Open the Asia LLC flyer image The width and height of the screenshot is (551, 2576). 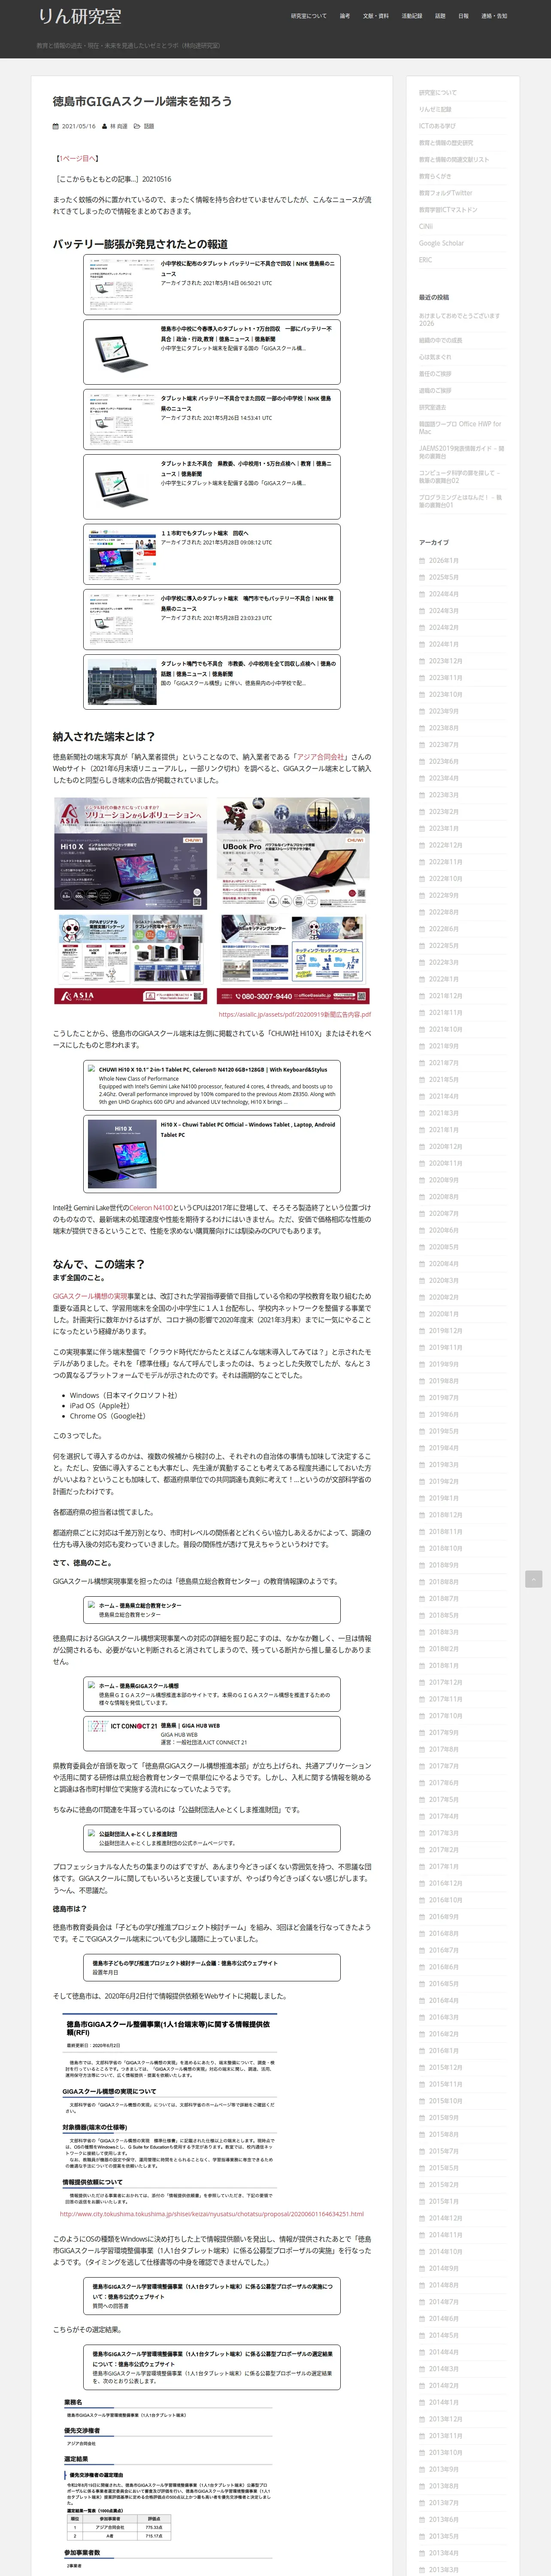[x=212, y=901]
